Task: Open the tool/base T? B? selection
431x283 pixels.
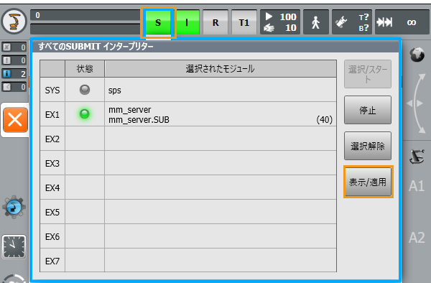Action: pos(352,22)
